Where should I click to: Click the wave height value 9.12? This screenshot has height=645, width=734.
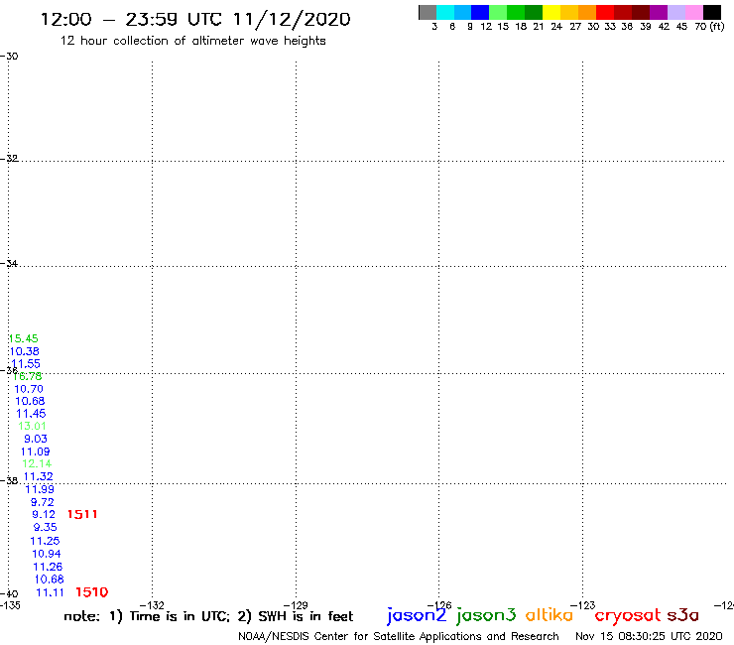pos(44,514)
